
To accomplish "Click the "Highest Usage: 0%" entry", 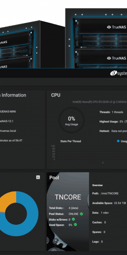I will [113, 121].
